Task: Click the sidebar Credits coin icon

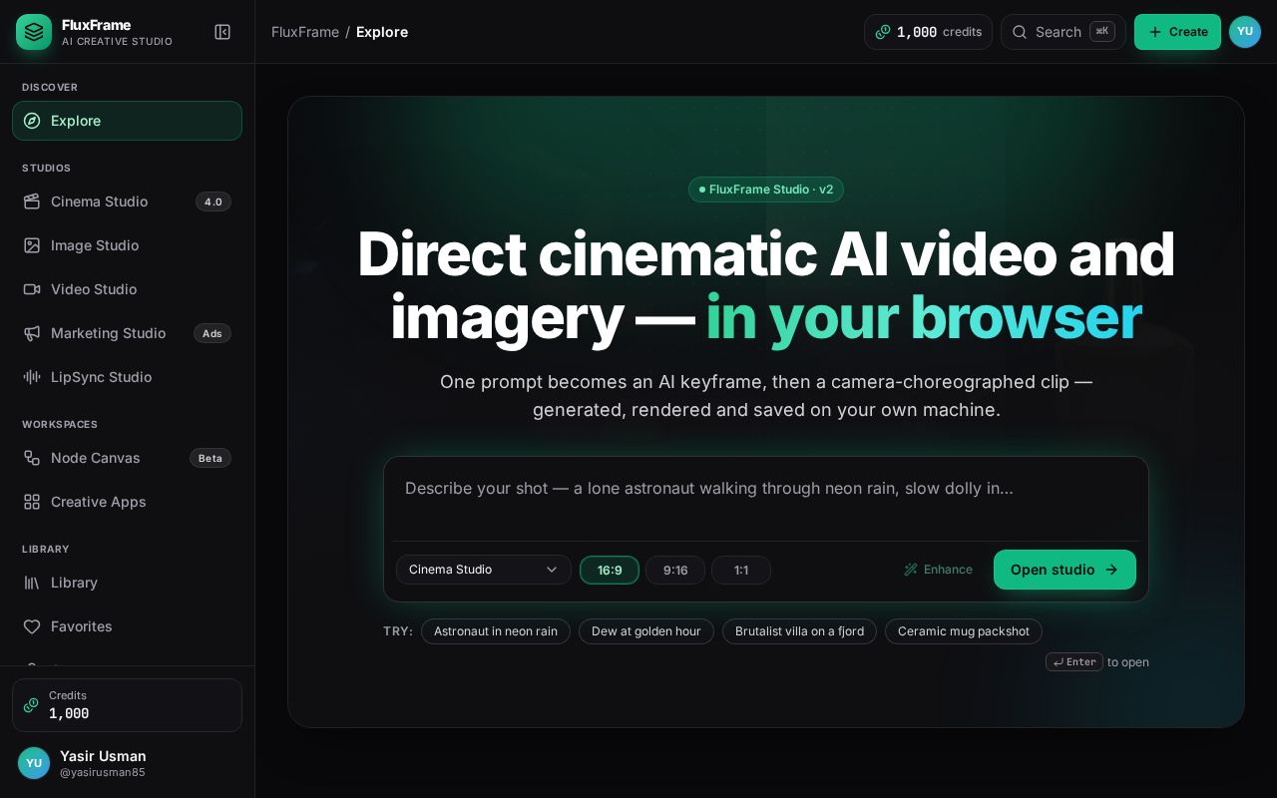Action: 31,705
